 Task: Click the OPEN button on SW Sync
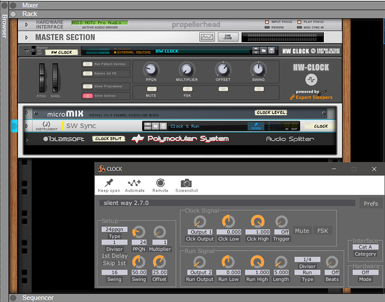[x=255, y=126]
